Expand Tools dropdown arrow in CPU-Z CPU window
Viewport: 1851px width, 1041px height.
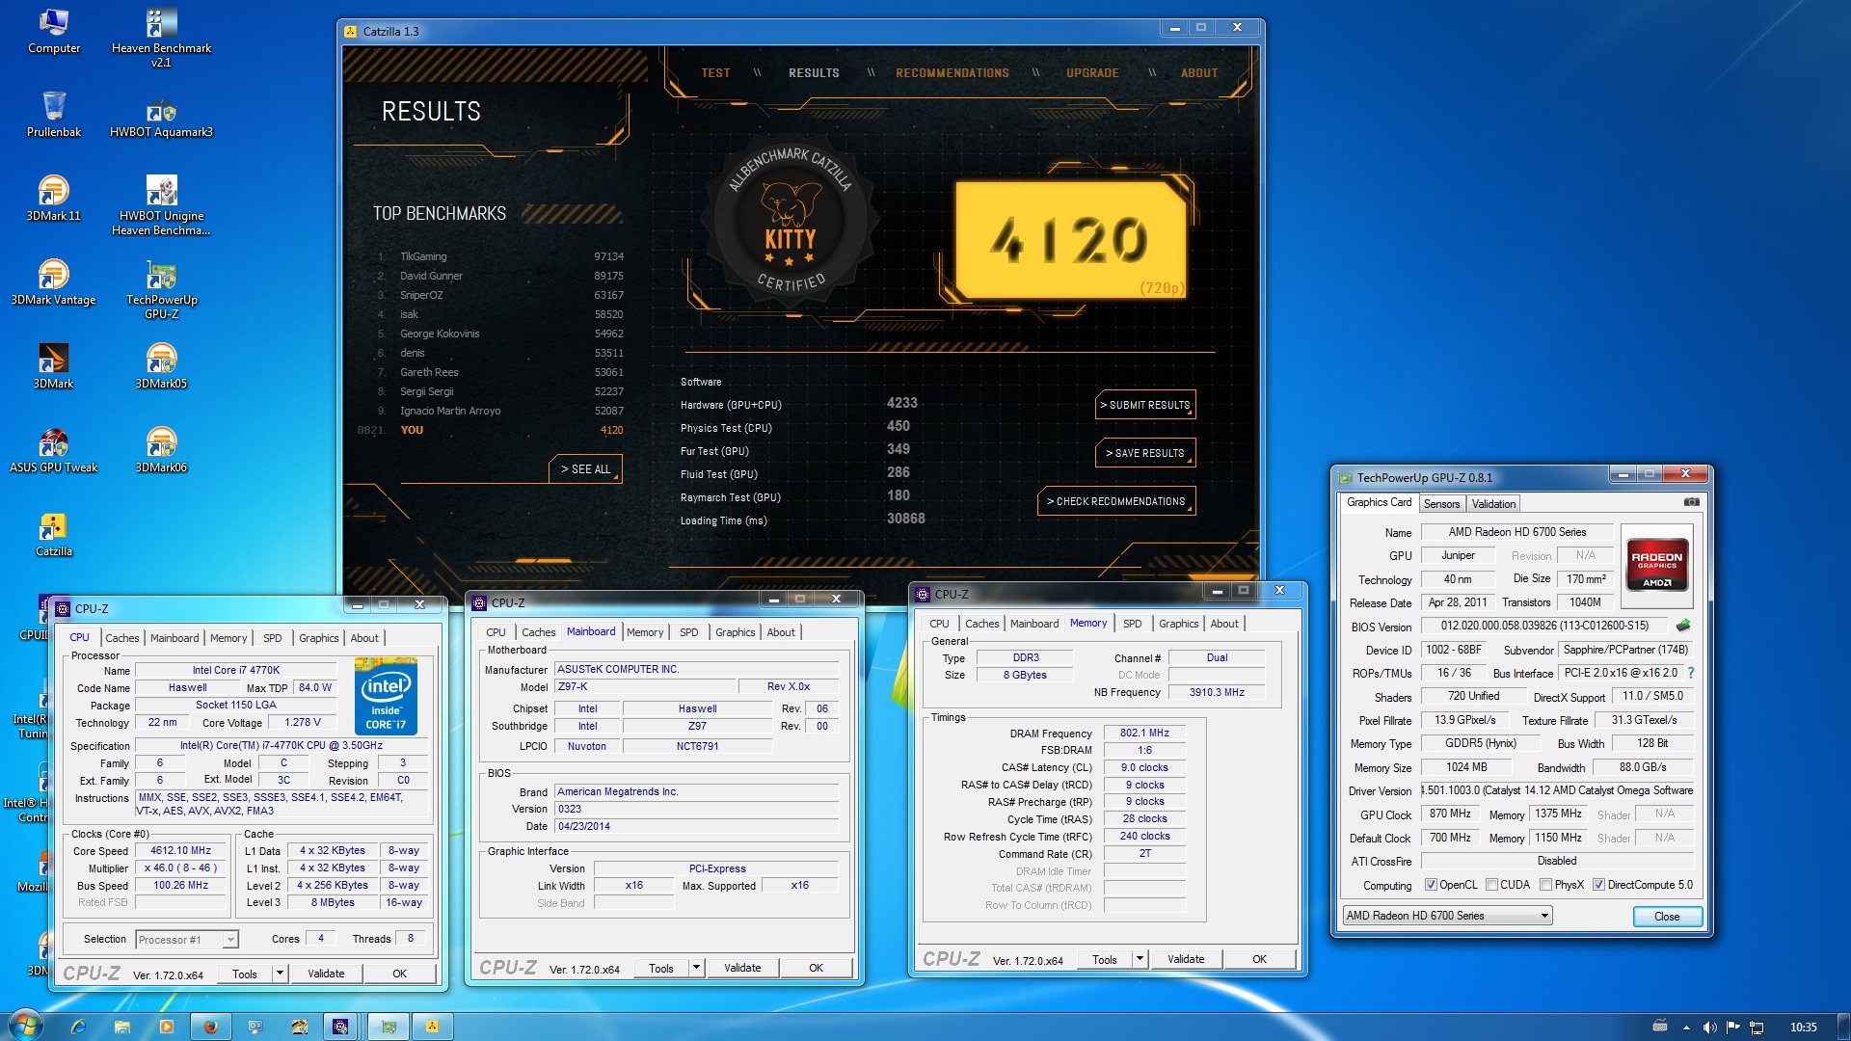pyautogui.click(x=280, y=974)
